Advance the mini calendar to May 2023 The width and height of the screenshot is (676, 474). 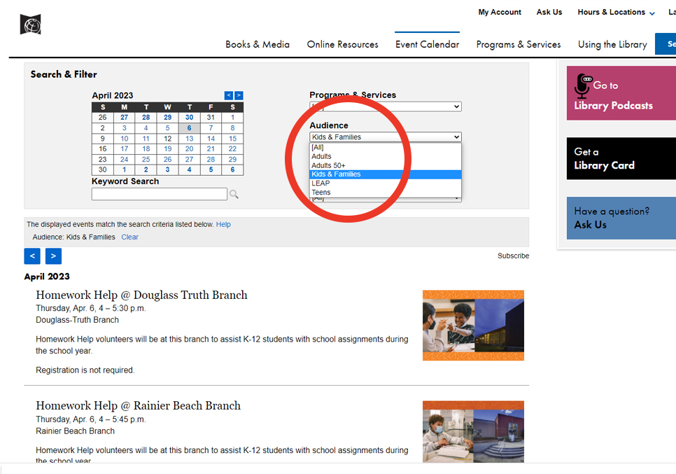click(239, 95)
